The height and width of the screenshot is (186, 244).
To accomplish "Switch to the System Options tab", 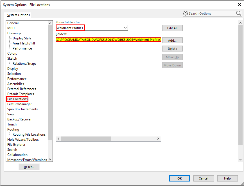I will point(19,15).
